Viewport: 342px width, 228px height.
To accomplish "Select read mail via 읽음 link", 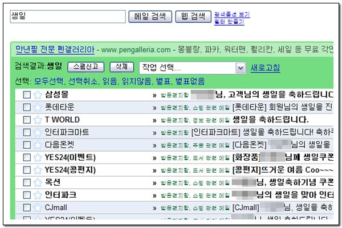I will (109, 82).
